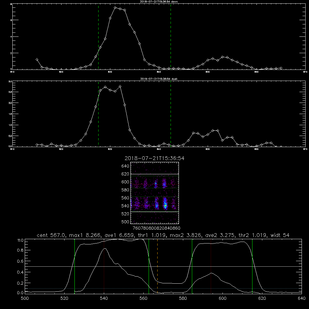Click the solid green boundary line near 563
The image size is (309, 309).
click(149, 266)
